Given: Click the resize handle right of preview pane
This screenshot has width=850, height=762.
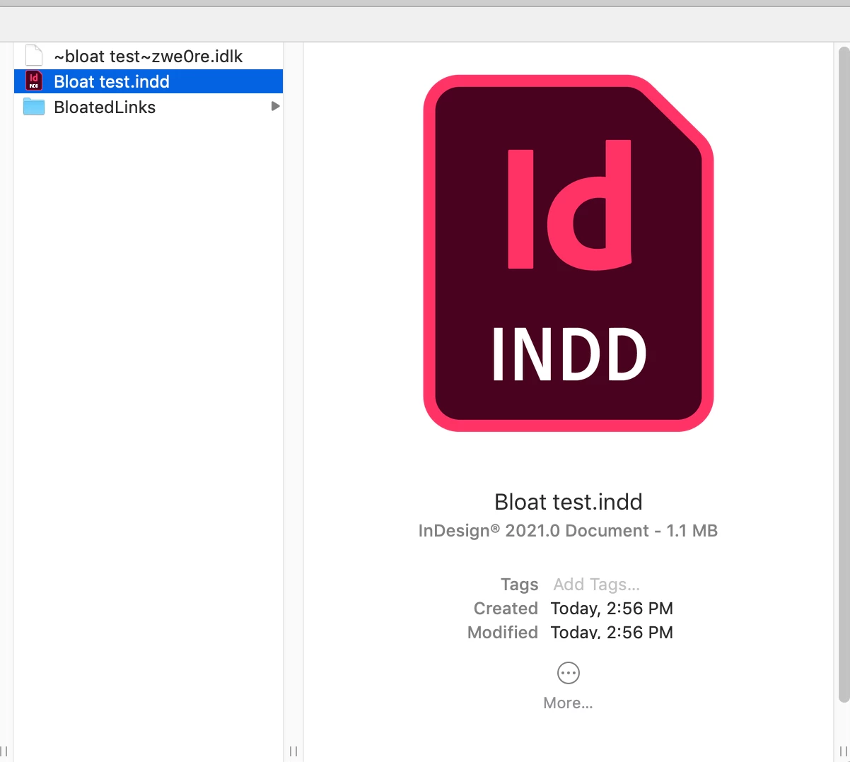Looking at the screenshot, I should click(843, 751).
